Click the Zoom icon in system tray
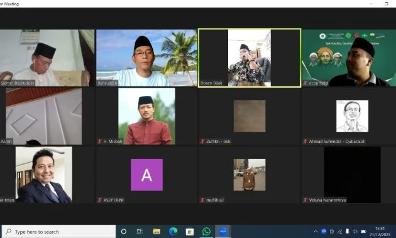This screenshot has height=238, width=396. click(324, 232)
